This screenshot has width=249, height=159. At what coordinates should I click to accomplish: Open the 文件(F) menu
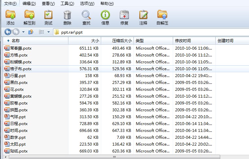[x=10, y=3]
